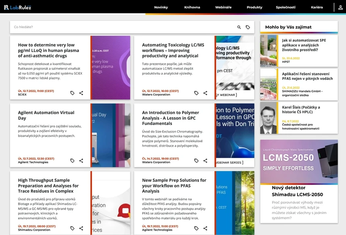
Task: Go to the Webináře section
Action: pyautogui.click(x=223, y=7)
